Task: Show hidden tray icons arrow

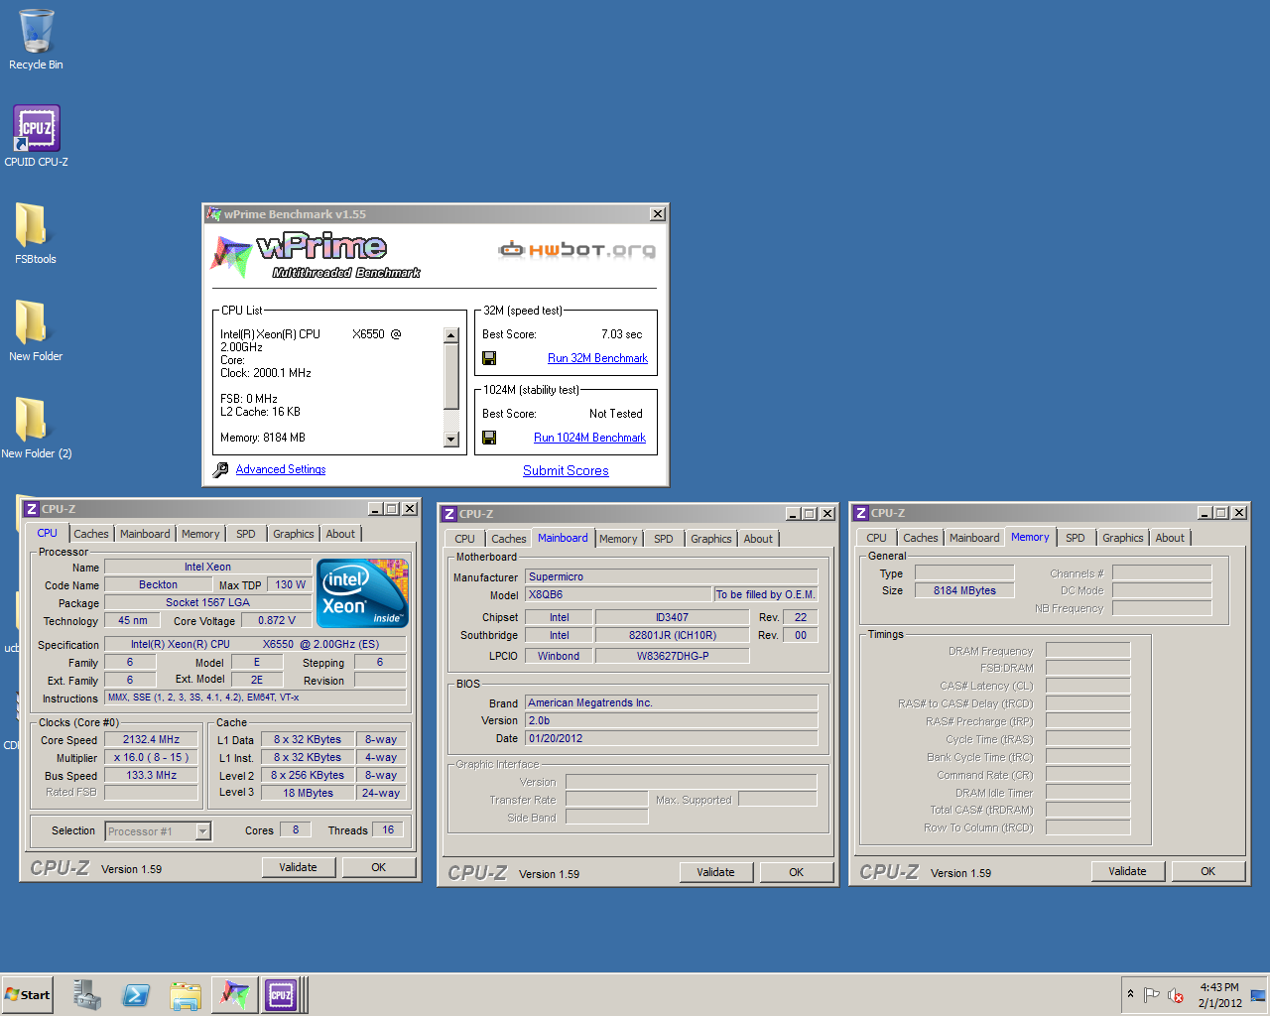Action: point(1130,993)
